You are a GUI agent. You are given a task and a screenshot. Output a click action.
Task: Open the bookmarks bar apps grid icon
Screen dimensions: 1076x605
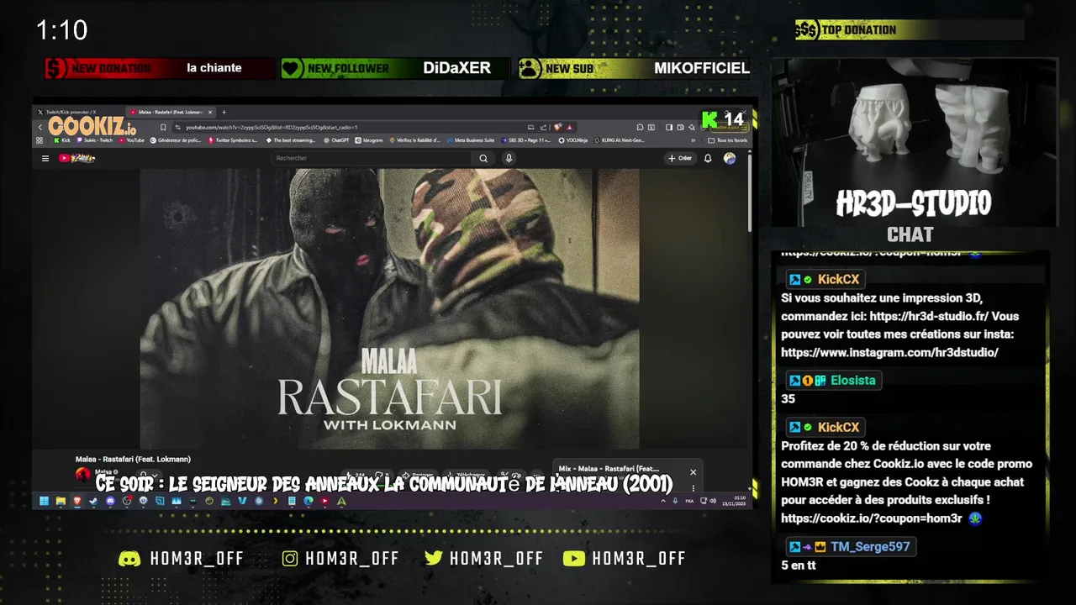click(x=40, y=140)
